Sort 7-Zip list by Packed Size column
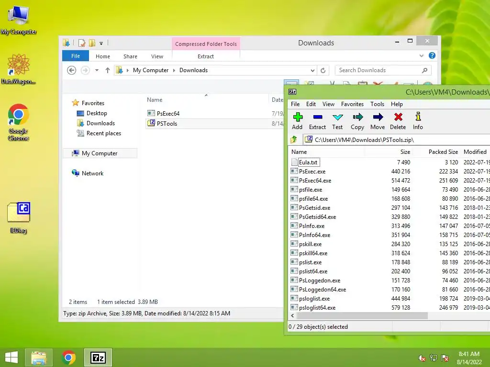Screen dimensions: 490x367 [437, 152]
